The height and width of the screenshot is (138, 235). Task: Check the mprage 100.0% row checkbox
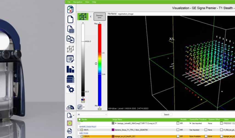point(79,136)
